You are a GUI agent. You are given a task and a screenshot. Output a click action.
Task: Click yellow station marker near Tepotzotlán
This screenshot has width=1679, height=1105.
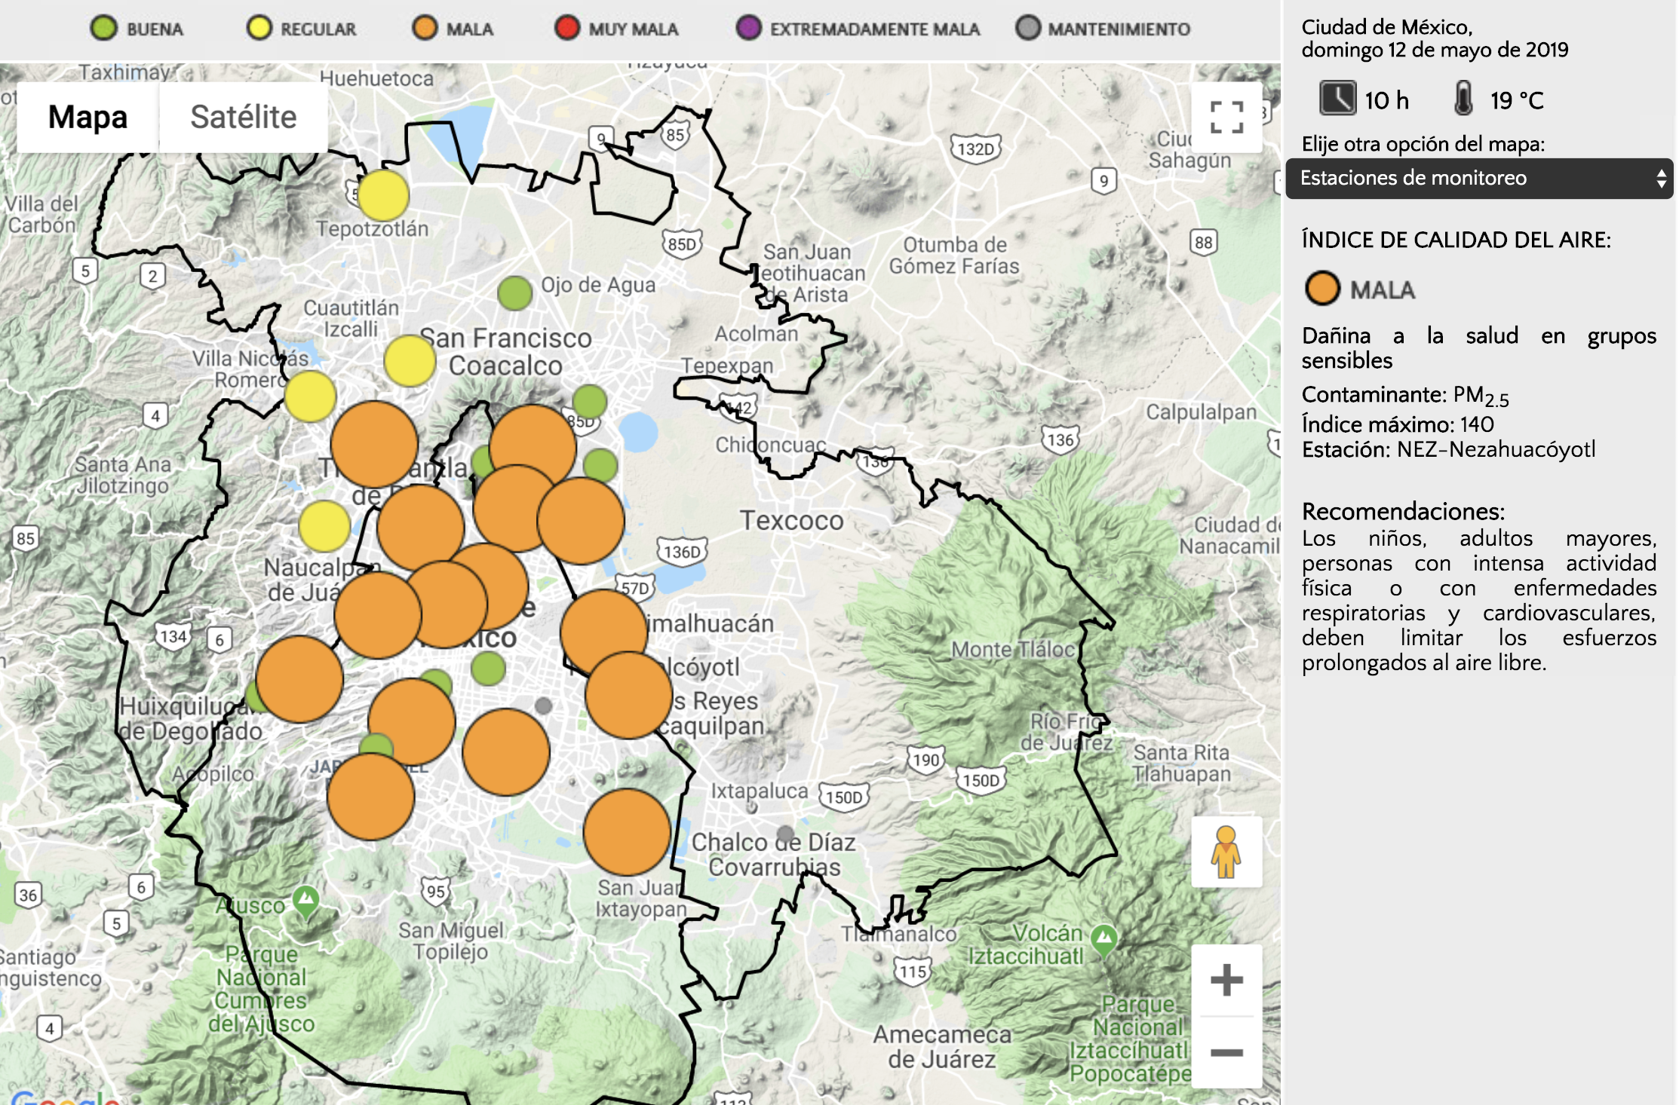coord(383,195)
